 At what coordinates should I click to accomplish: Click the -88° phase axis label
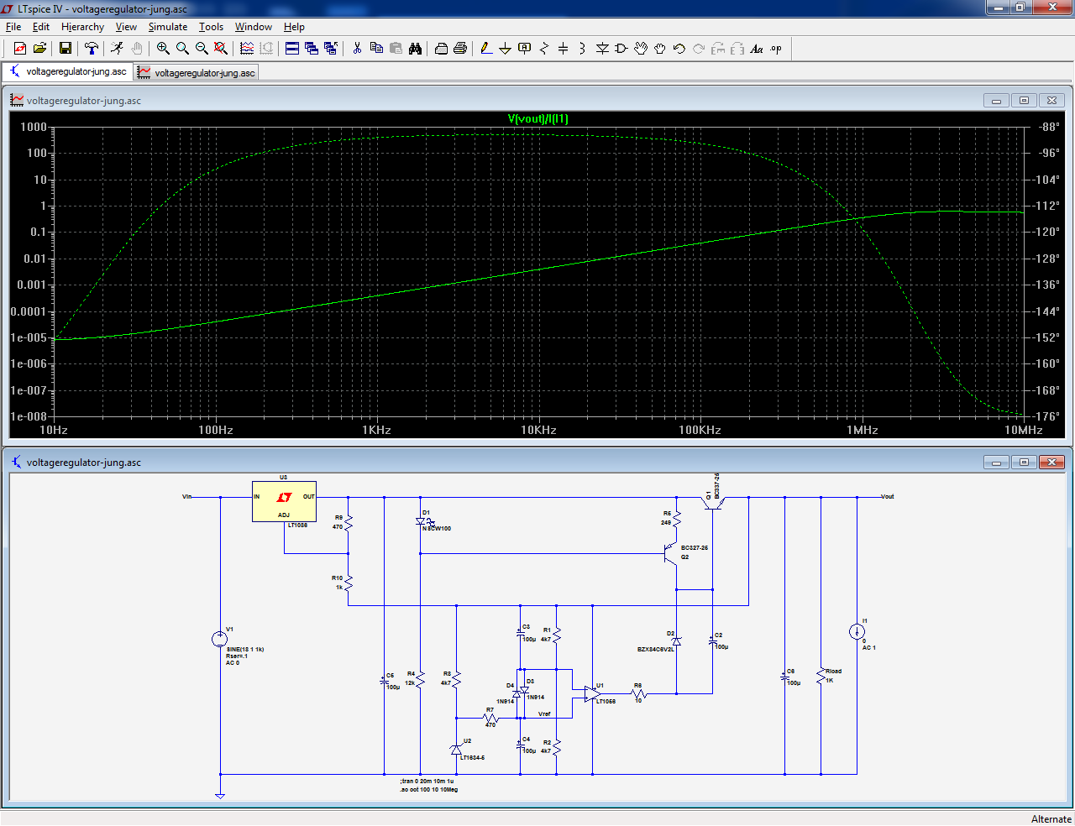(1048, 127)
